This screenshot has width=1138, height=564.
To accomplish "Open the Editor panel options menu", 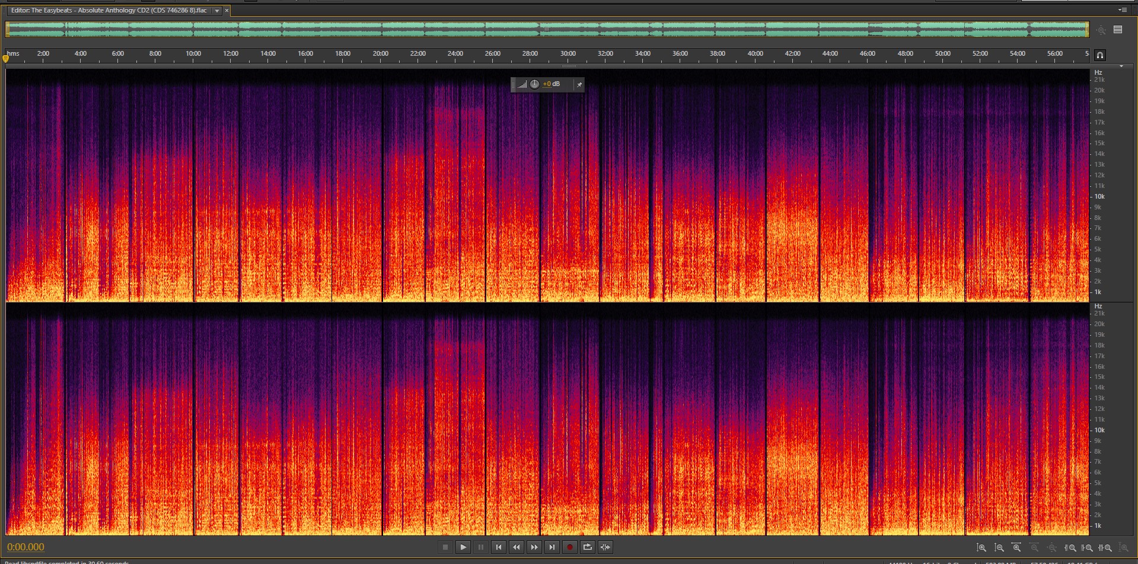I will (x=1122, y=10).
